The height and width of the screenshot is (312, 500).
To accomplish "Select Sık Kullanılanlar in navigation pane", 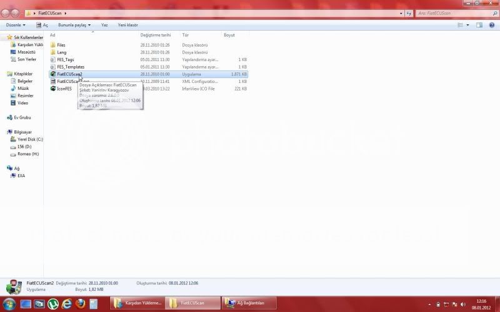I will coord(25,37).
